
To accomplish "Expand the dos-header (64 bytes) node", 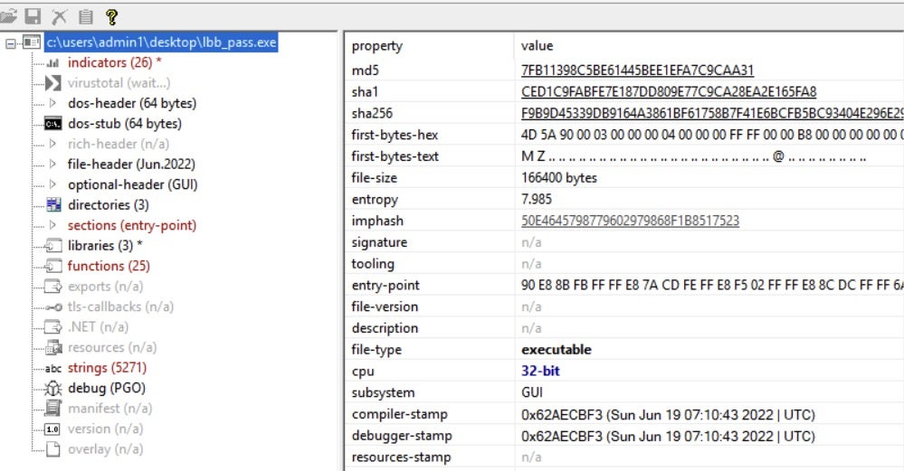I will (x=52, y=104).
